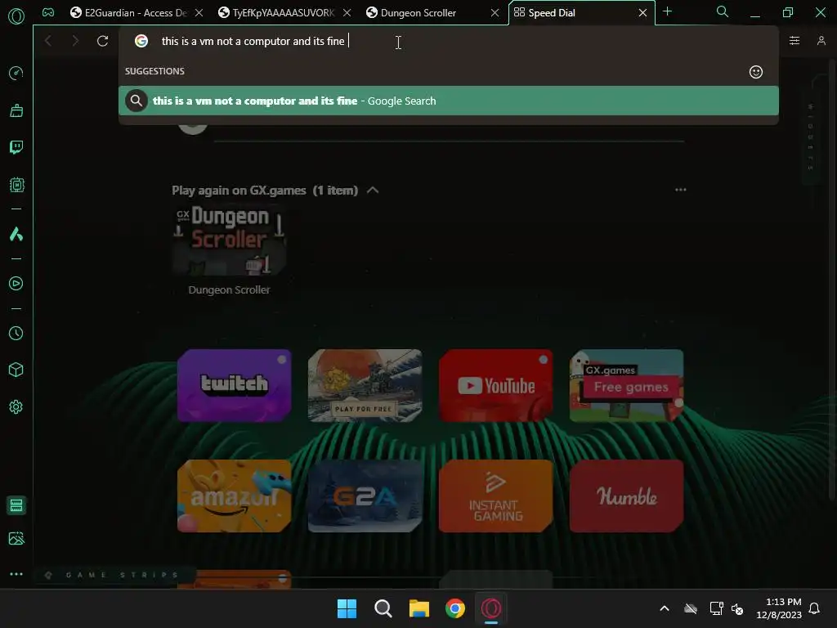Collapse Play again on GX.games section

pyautogui.click(x=373, y=190)
